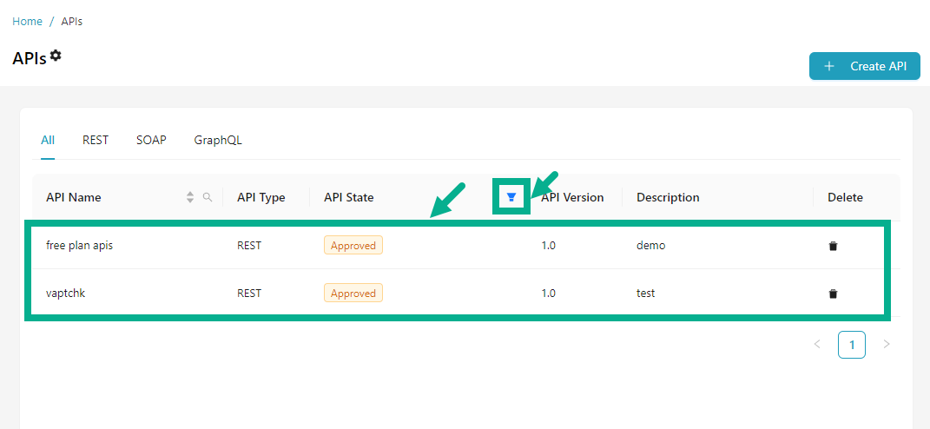Click Approved badge on free plan apis

353,246
